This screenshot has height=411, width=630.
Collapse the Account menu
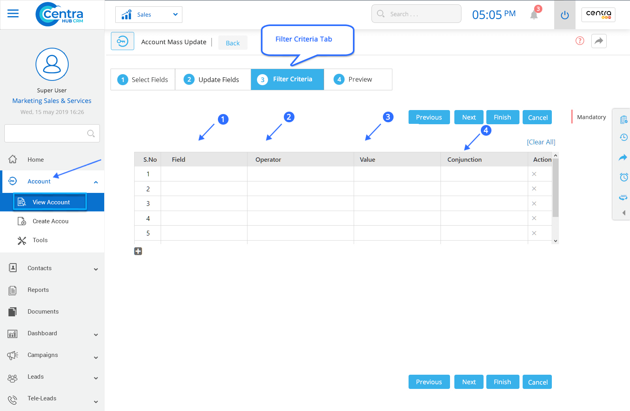[96, 182]
